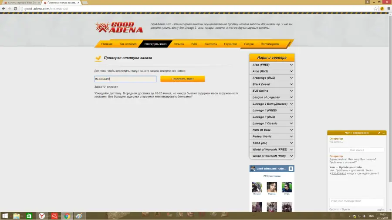Click ENG language indicator in tray
The image size is (392, 220).
pyautogui.click(x=371, y=216)
